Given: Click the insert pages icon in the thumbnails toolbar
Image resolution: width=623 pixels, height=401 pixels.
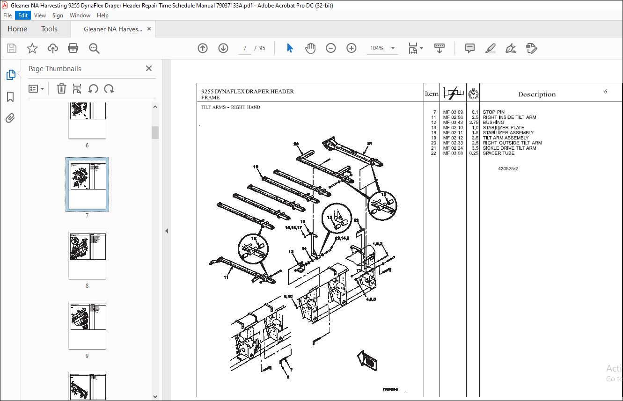Looking at the screenshot, I should (x=77, y=88).
